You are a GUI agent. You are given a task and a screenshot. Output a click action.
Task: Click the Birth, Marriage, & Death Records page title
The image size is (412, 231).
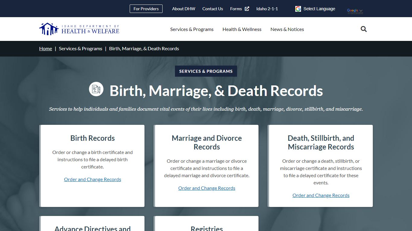point(216,91)
